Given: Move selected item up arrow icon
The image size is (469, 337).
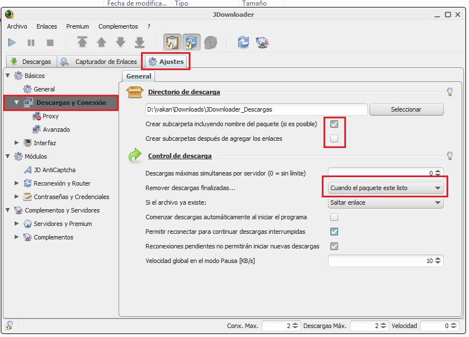Looking at the screenshot, I should click(102, 42).
